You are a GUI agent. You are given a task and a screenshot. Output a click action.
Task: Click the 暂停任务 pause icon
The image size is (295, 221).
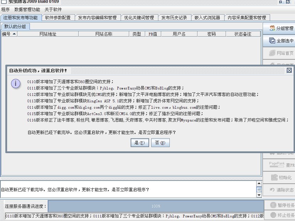(x=273, y=205)
